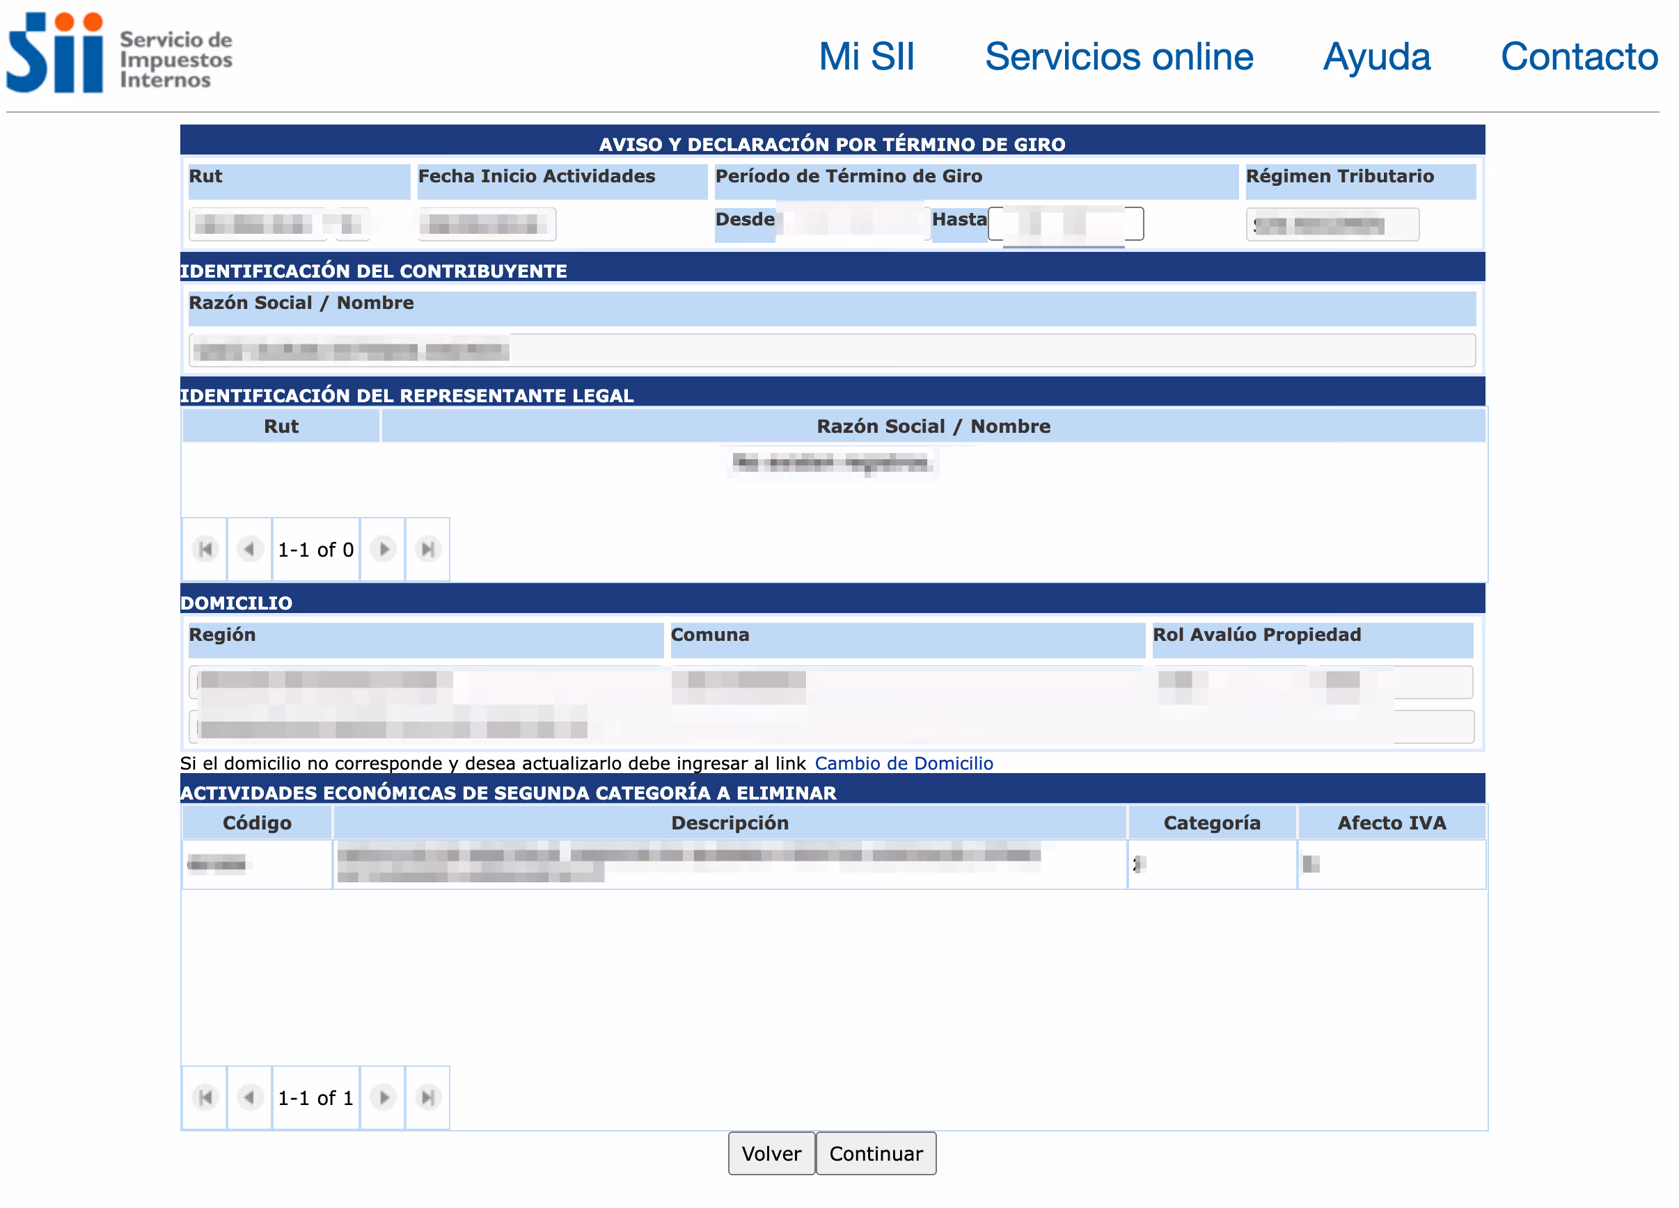Go to last page in actividades económicas pager

427,1097
